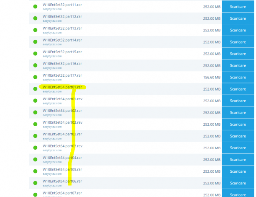Click green status dot of W10EntSet64.part04.rar

click(x=35, y=160)
